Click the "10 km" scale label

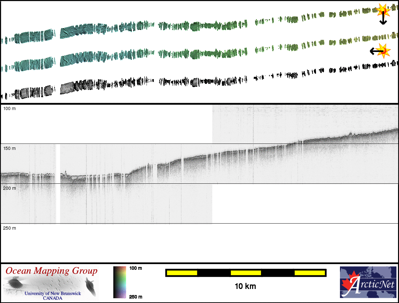[x=245, y=286]
